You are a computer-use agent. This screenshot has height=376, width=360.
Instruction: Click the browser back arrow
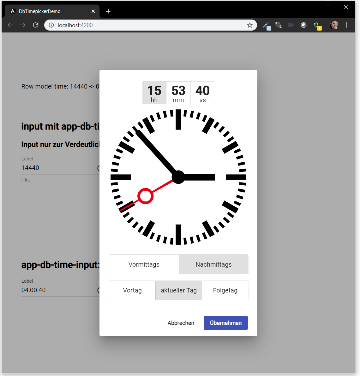(10, 25)
